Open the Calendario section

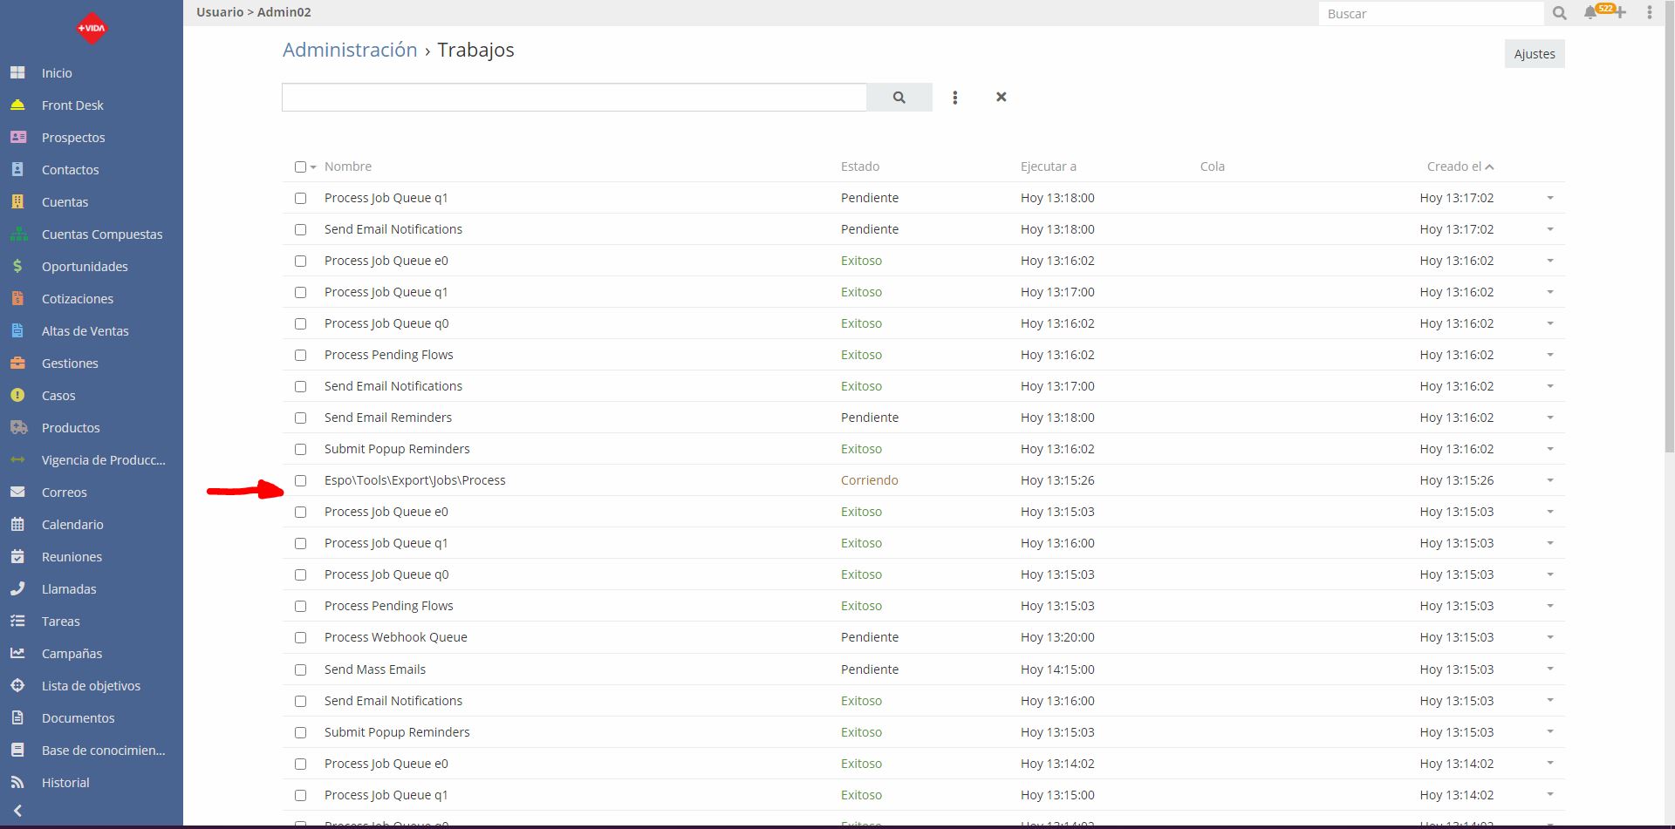[x=72, y=524]
